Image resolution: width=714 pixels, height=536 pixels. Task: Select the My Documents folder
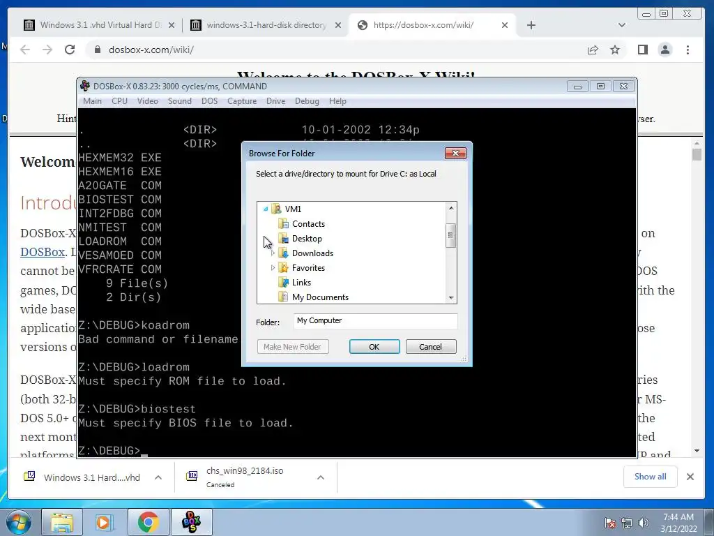(x=320, y=297)
